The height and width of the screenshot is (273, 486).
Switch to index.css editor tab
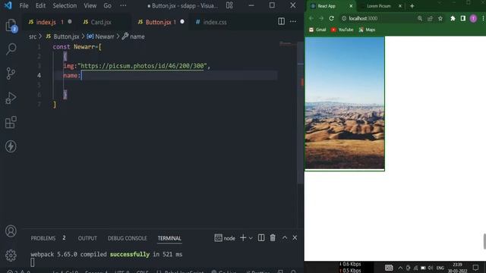point(214,22)
